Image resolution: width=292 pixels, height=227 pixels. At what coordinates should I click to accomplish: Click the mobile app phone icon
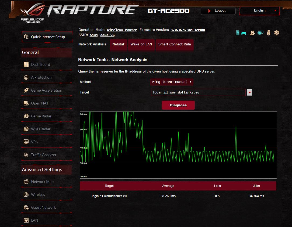point(238,33)
